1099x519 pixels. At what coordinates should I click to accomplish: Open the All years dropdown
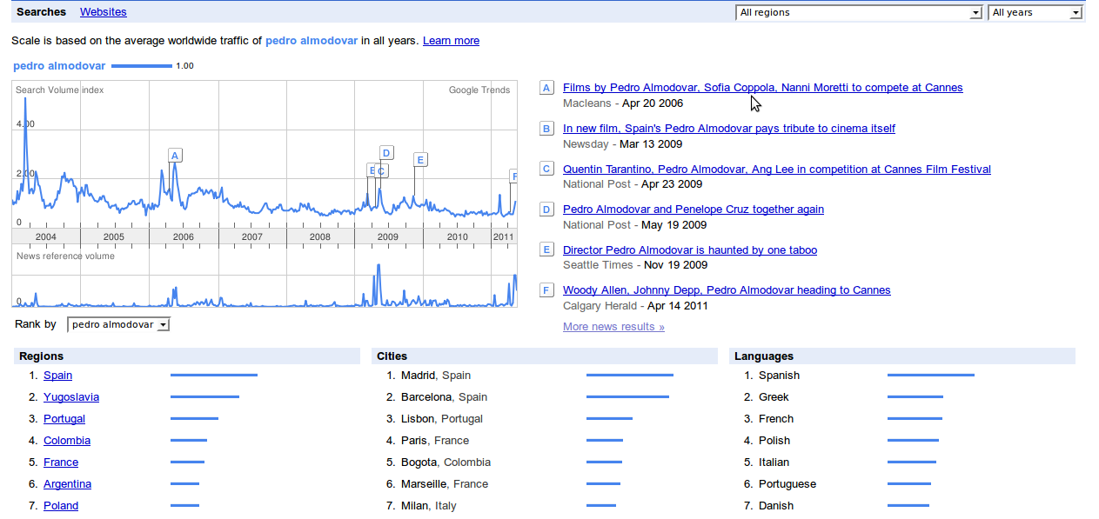click(x=1035, y=13)
